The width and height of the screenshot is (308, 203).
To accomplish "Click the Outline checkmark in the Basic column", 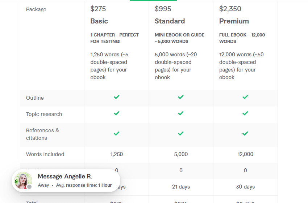I will click(116, 97).
